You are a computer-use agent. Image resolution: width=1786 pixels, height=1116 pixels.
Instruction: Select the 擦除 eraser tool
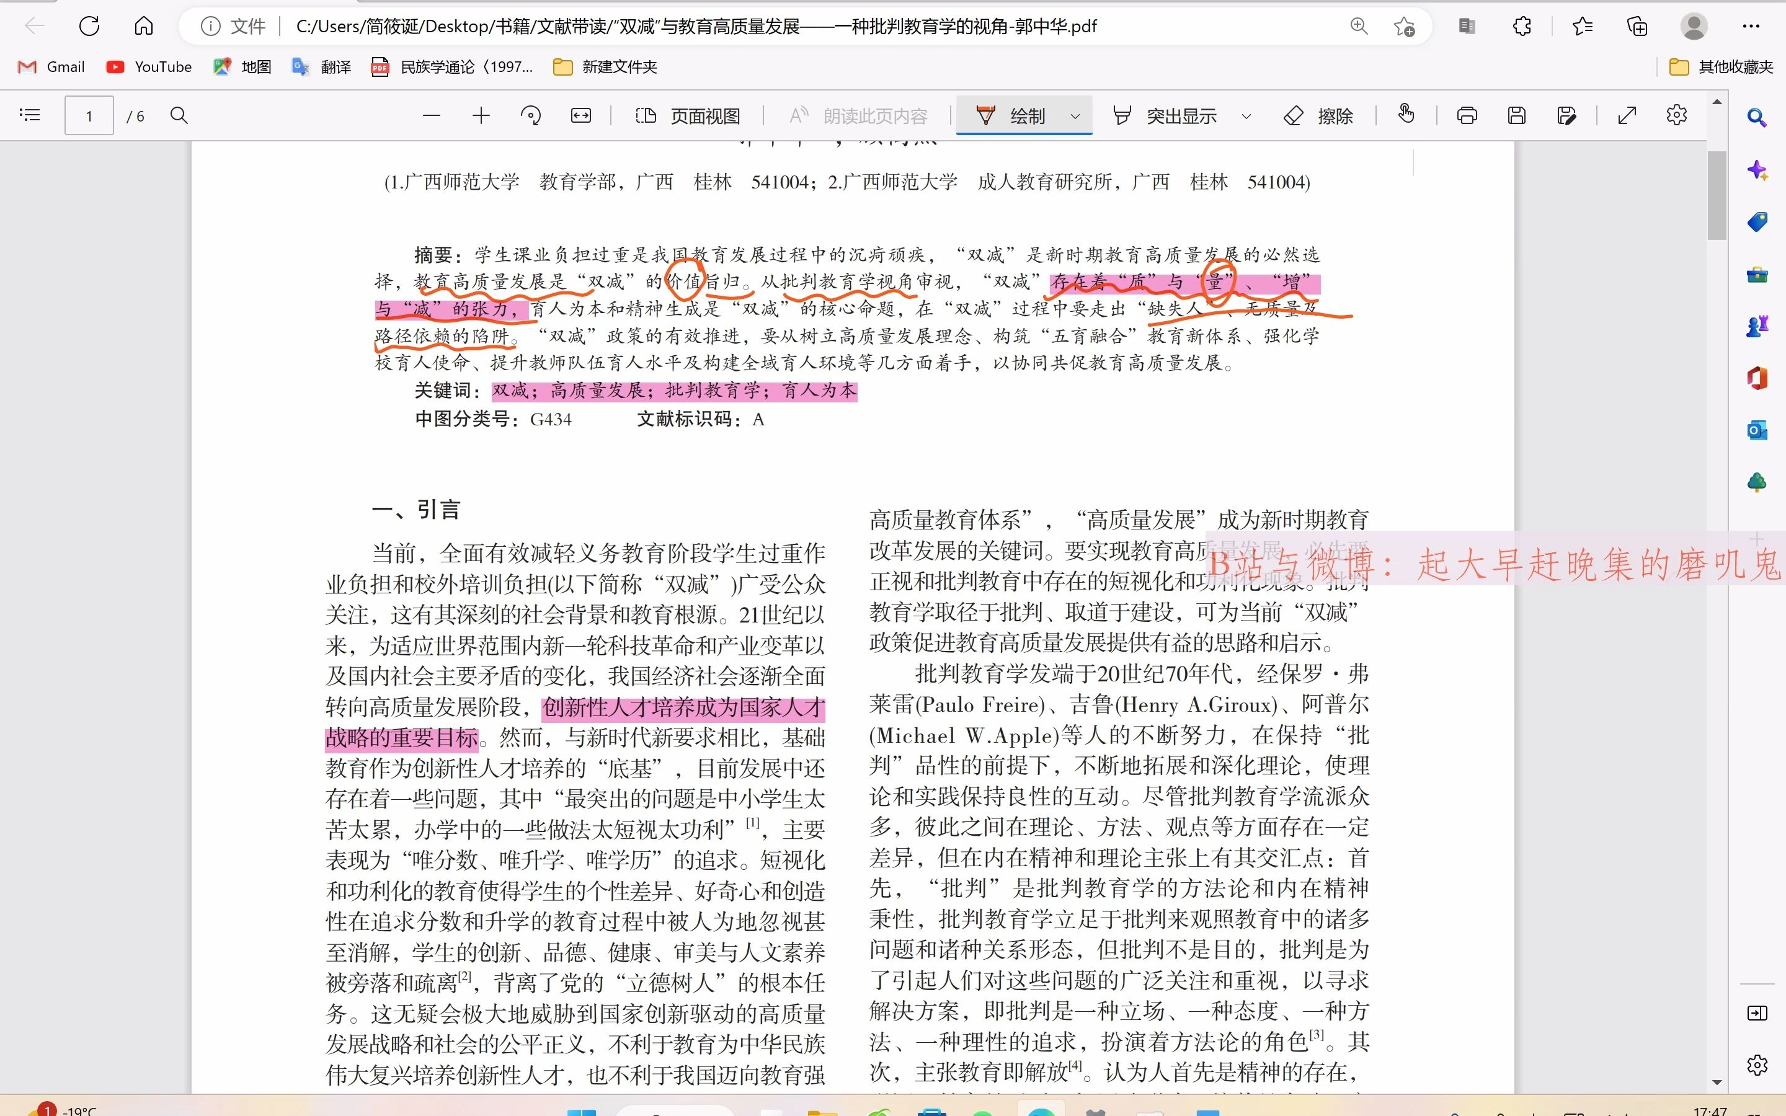(x=1319, y=116)
